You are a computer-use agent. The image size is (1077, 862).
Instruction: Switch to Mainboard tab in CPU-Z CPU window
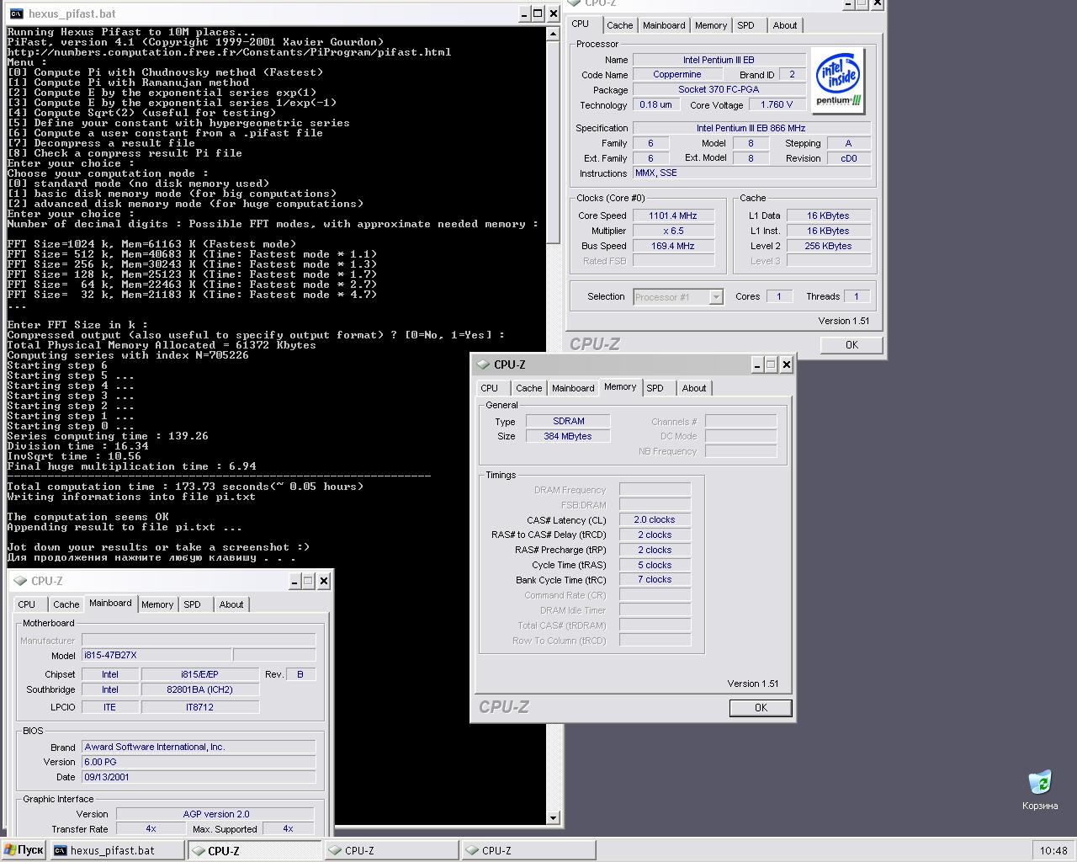tap(664, 25)
